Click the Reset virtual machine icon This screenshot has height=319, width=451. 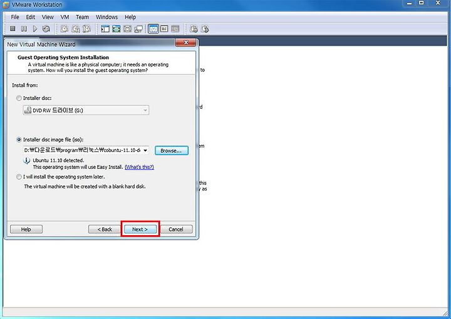[x=46, y=29]
